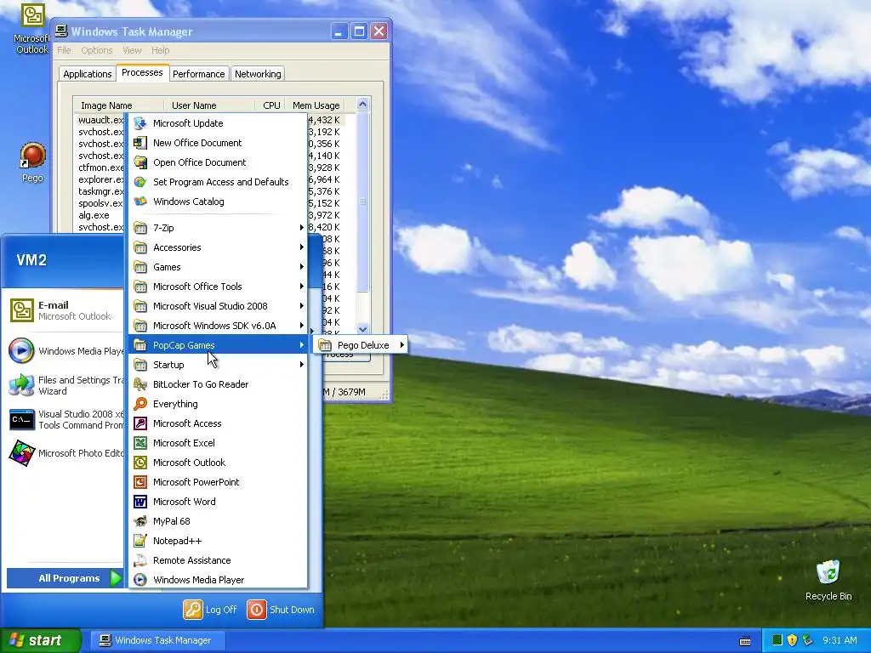Expand the Games submenu
This screenshot has height=653, width=871.
[218, 266]
